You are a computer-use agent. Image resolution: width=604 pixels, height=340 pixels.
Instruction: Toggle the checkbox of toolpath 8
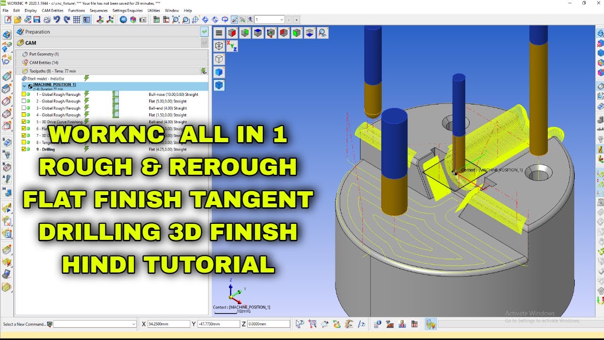click(24, 142)
